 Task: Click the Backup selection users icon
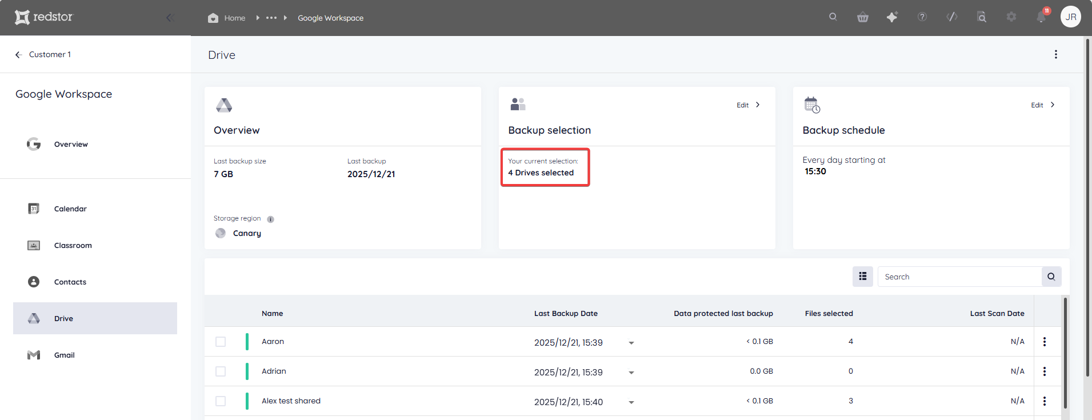tap(518, 104)
